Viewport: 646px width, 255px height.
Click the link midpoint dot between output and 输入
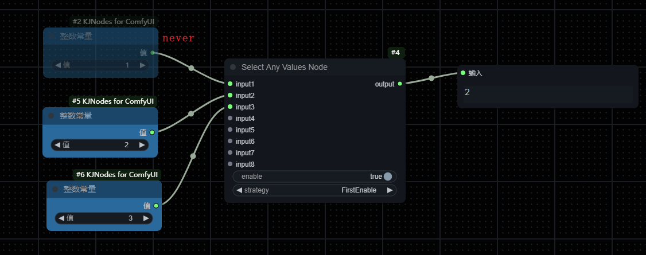click(x=431, y=78)
